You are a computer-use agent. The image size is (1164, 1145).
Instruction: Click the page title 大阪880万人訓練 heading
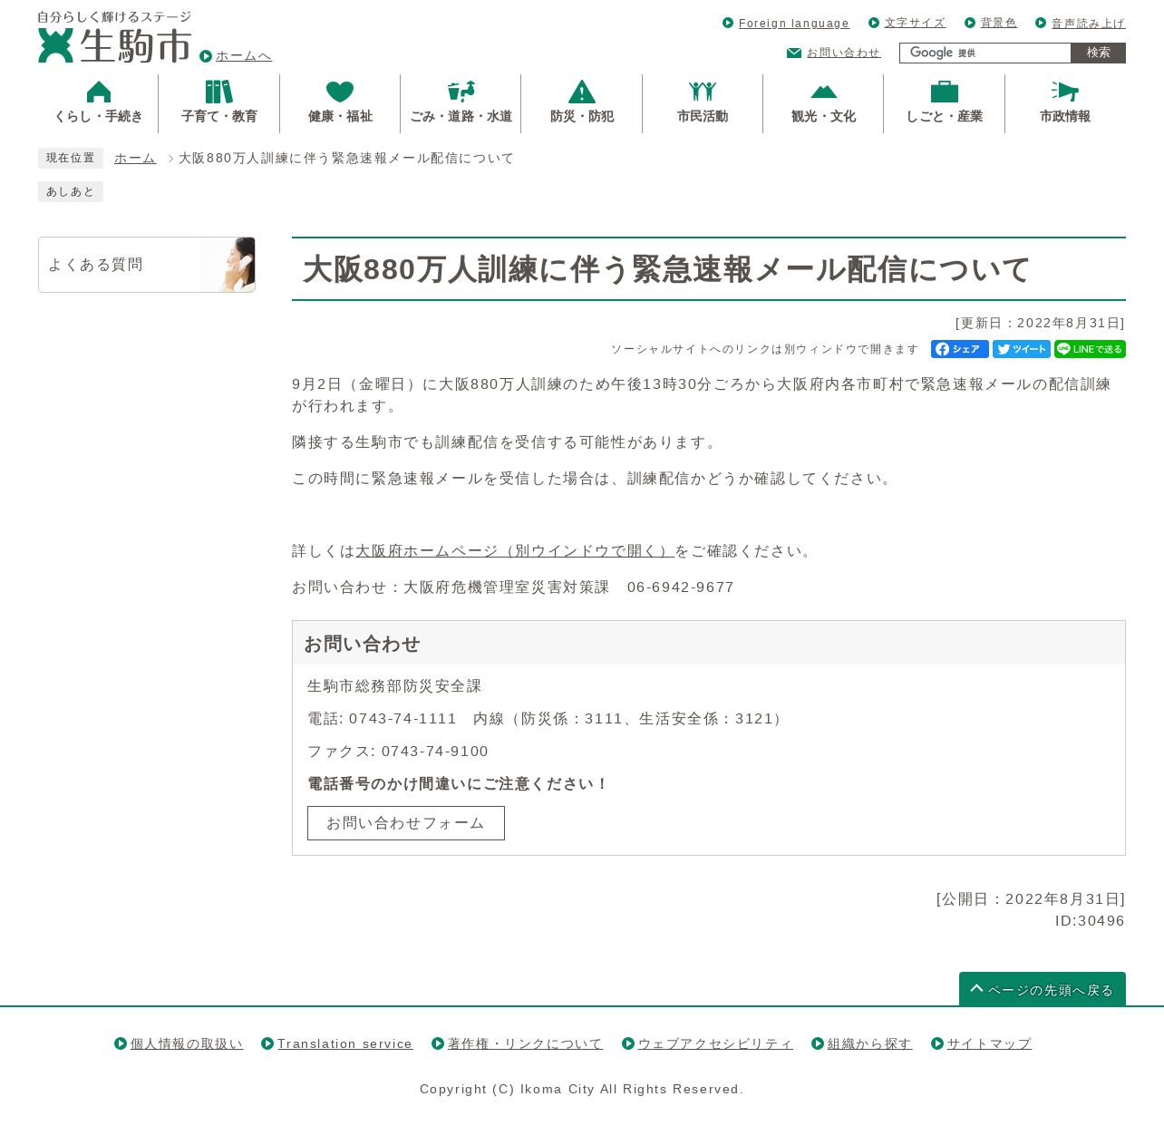[667, 269]
